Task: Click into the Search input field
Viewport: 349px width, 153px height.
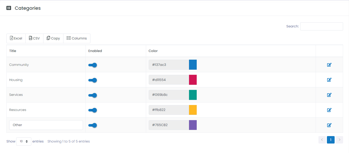Action: click(x=322, y=26)
